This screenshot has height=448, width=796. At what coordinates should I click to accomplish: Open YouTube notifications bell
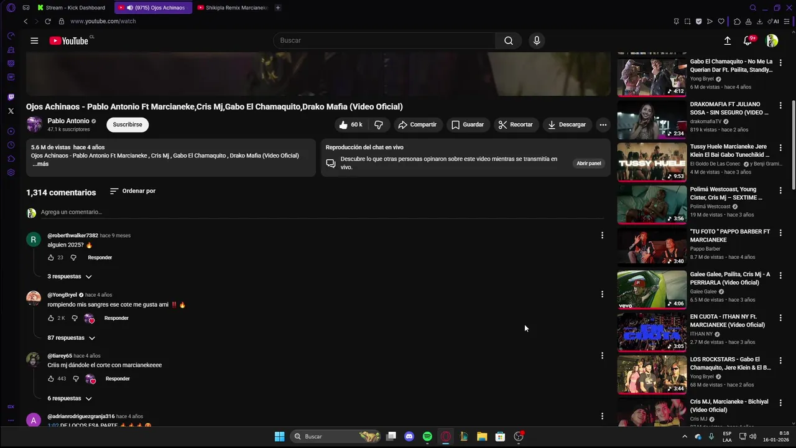click(x=748, y=40)
